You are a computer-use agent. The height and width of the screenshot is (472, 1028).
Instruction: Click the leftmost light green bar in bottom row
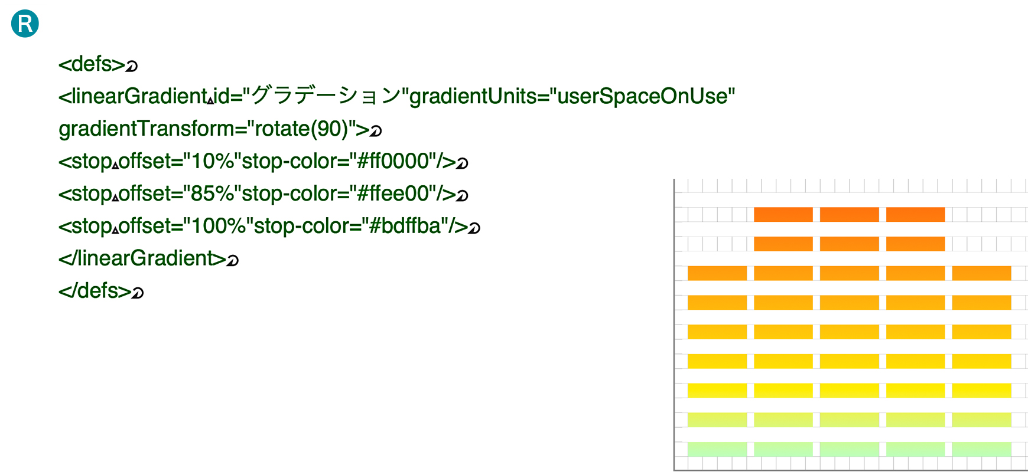pyautogui.click(x=717, y=449)
